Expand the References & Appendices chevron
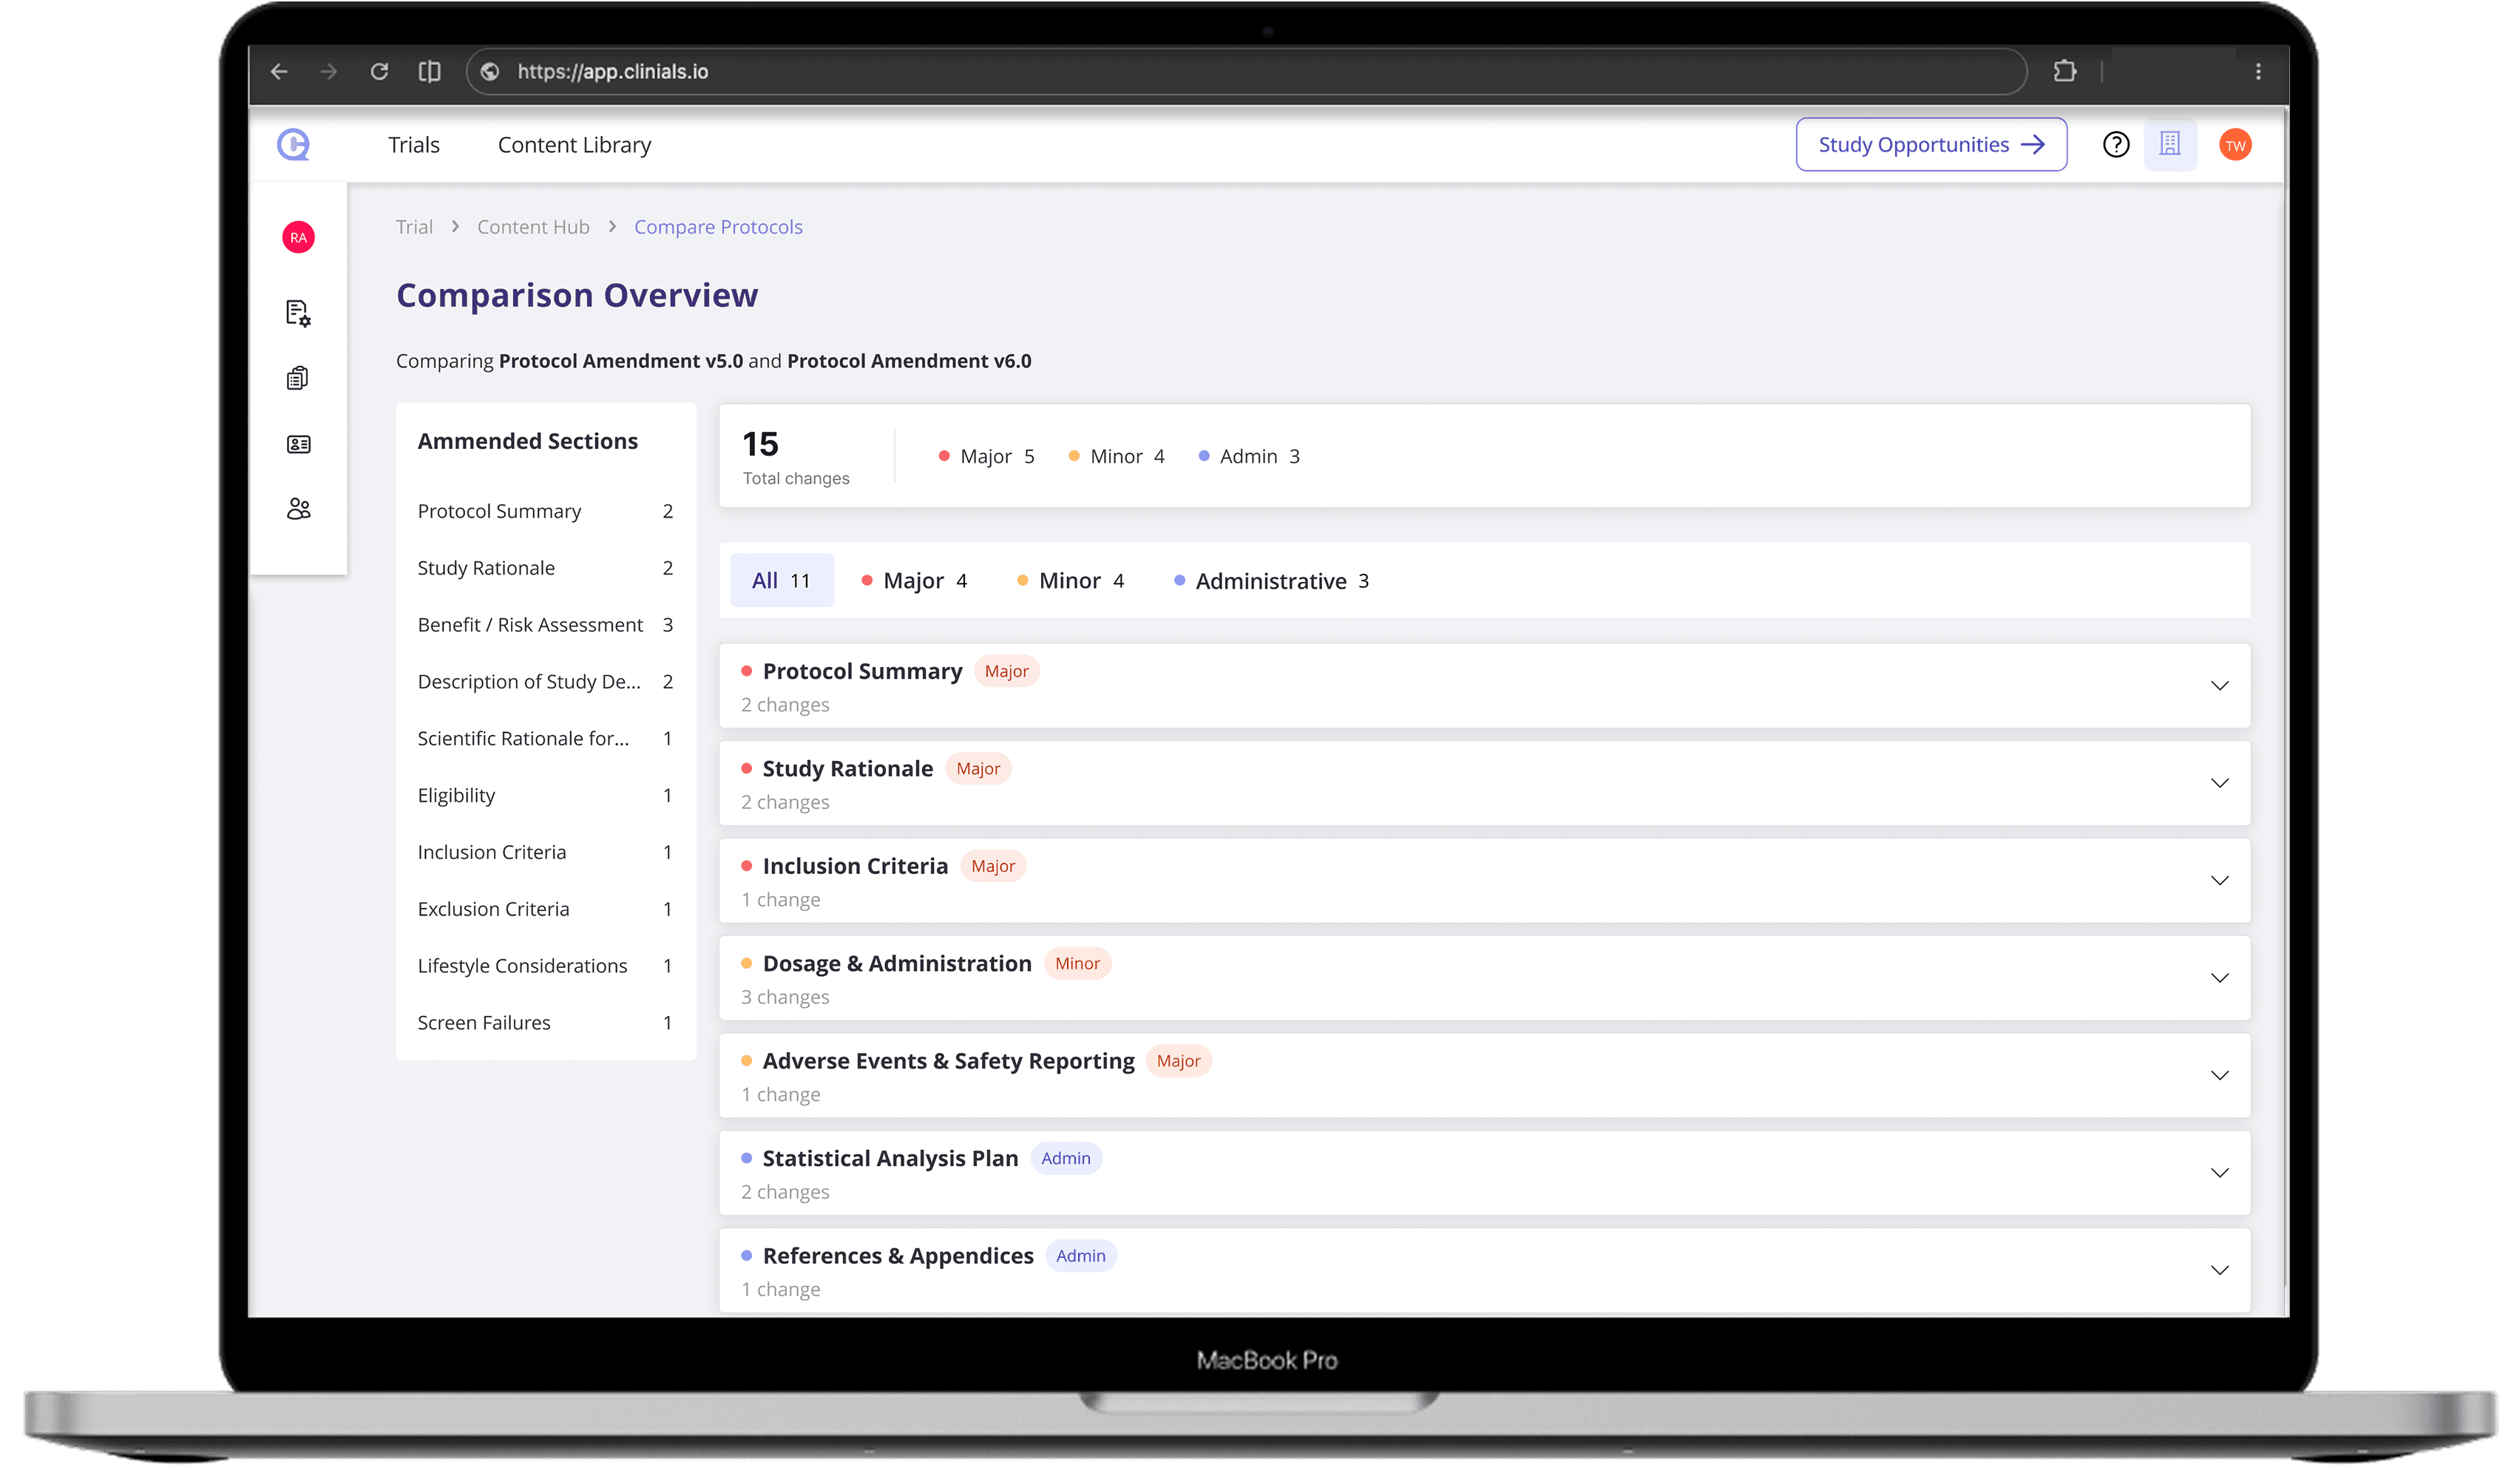This screenshot has width=2520, height=1473. 2219,1271
